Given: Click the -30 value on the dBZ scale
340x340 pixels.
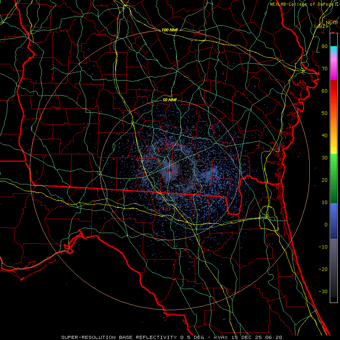Looking at the screenshot, I should tap(323, 291).
